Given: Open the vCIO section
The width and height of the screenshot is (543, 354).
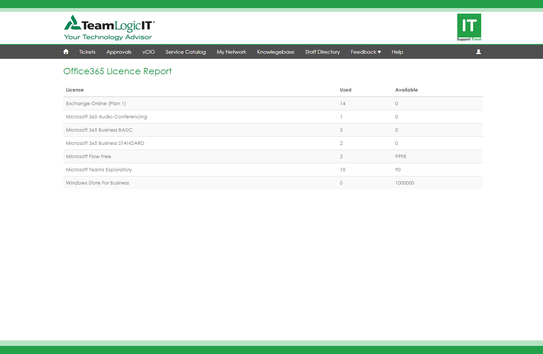Looking at the screenshot, I should pyautogui.click(x=149, y=52).
